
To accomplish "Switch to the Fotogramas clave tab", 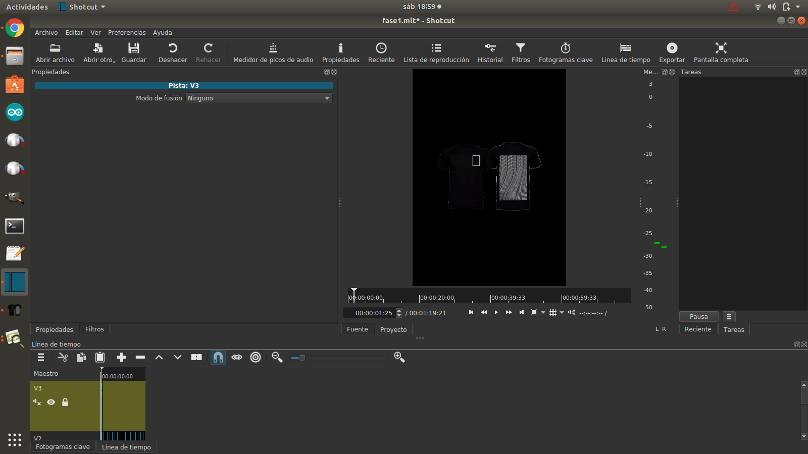I will pos(62,446).
